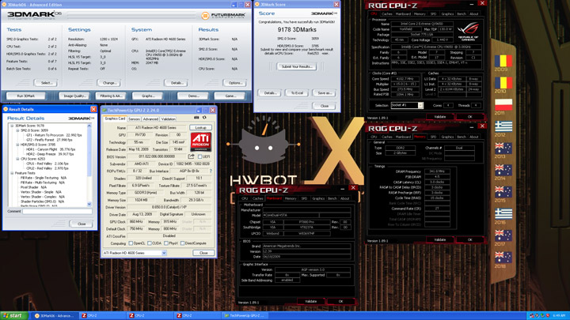Image resolution: width=570 pixels, height=320 pixels.
Task: Click the Greek flag labeled 2016
Action: 503,213
